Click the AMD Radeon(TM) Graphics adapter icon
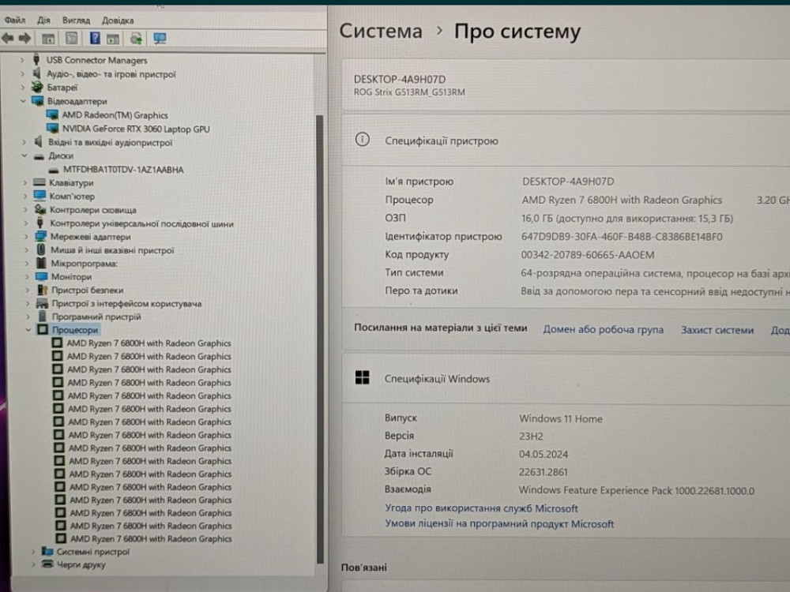The image size is (790, 592). point(53,115)
